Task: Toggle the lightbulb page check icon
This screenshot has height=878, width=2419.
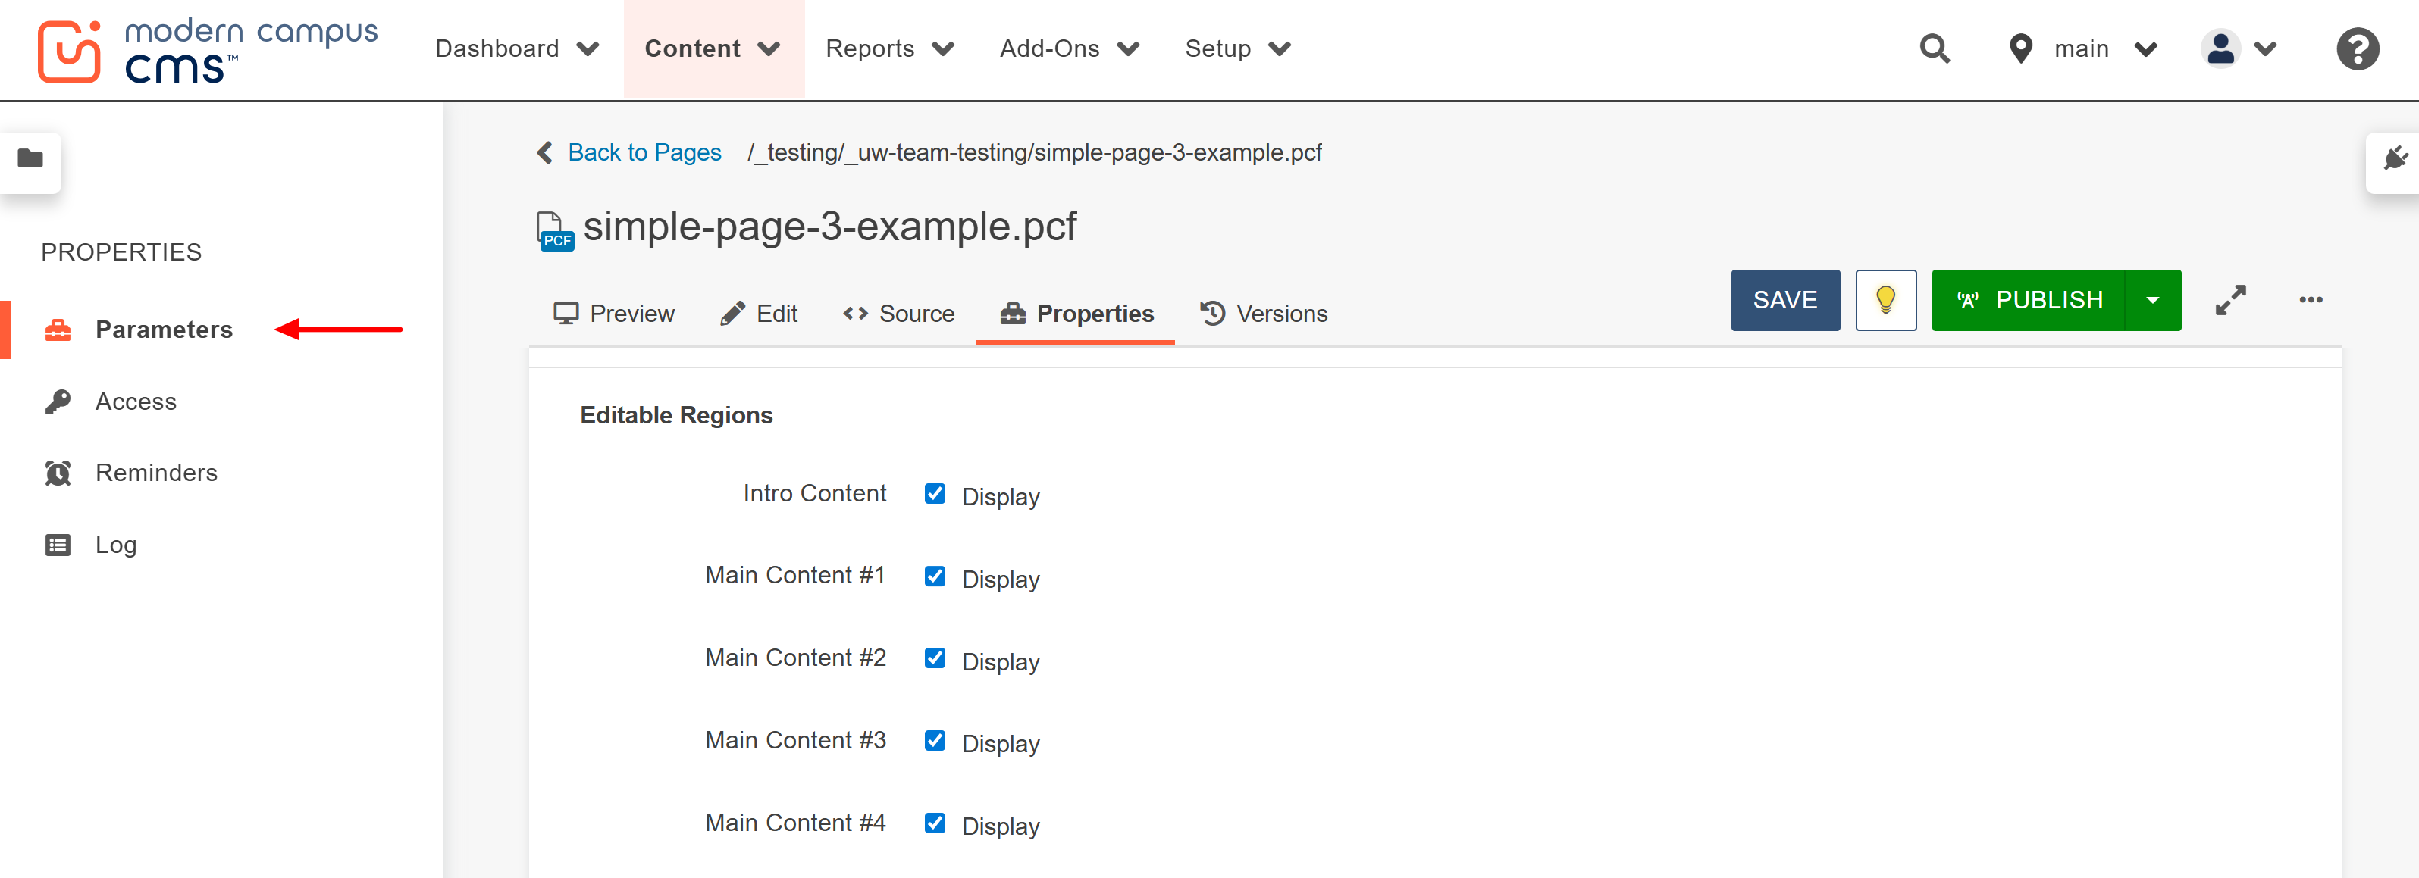Action: tap(1885, 300)
